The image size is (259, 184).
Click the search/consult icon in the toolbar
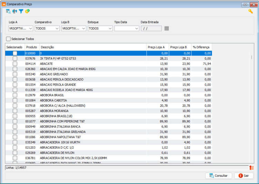8,11
